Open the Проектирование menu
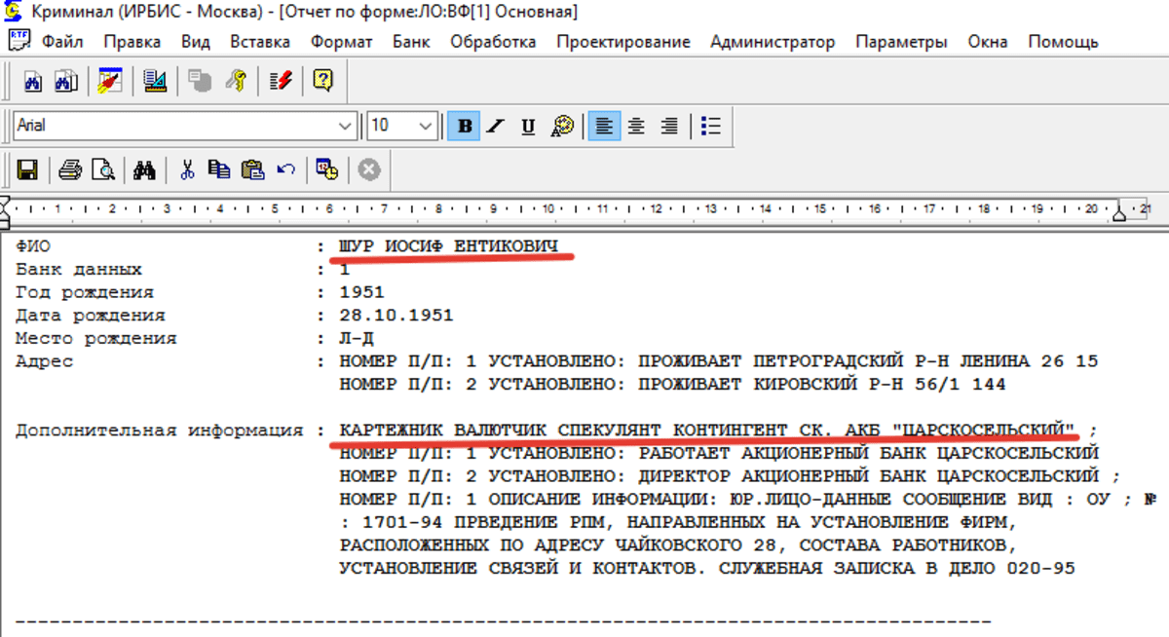The image size is (1169, 637). 623,42
